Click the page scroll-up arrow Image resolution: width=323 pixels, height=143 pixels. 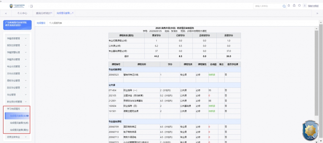tap(320, 22)
